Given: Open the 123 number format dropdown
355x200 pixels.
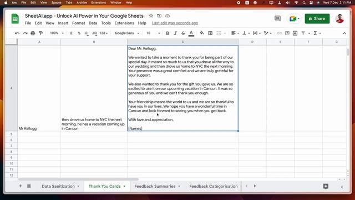Looking at the screenshot, I should click(104, 33).
